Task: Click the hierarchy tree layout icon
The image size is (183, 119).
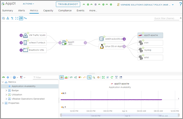Action: pos(8,18)
